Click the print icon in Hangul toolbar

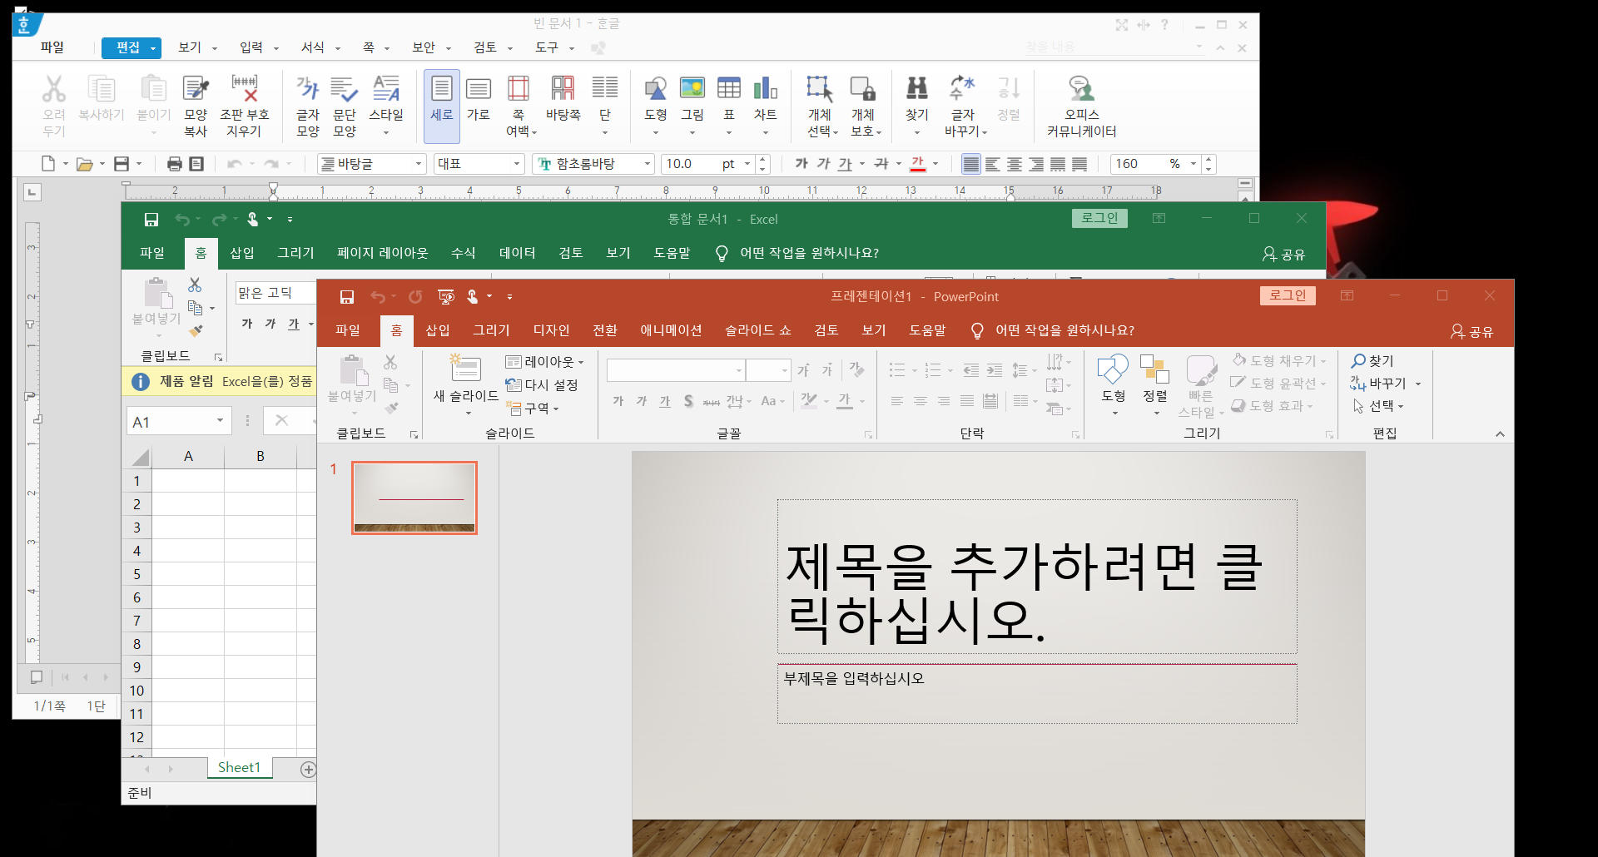pos(175,164)
